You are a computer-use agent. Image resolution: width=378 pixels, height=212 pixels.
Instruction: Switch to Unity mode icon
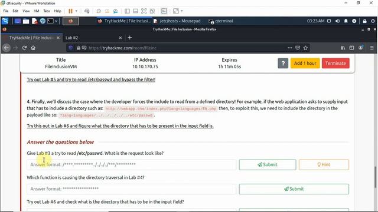[152, 11]
